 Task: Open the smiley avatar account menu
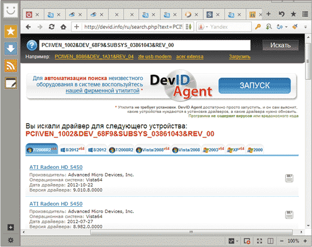coord(11,10)
